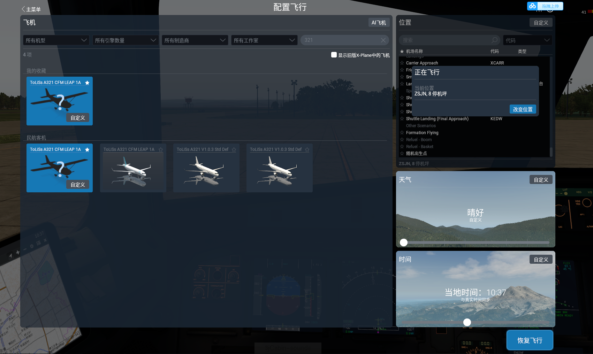Click the magnifier icon in airport search
Screen dimensions: 593x354
pyautogui.click(x=494, y=40)
